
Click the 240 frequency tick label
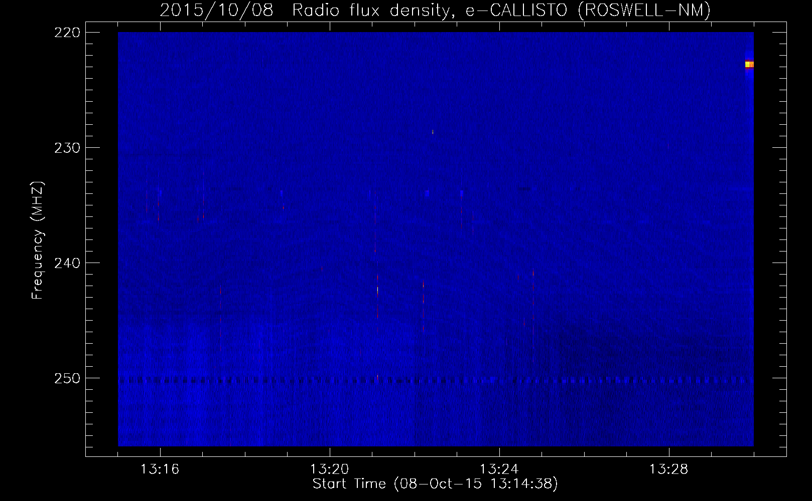pyautogui.click(x=67, y=263)
